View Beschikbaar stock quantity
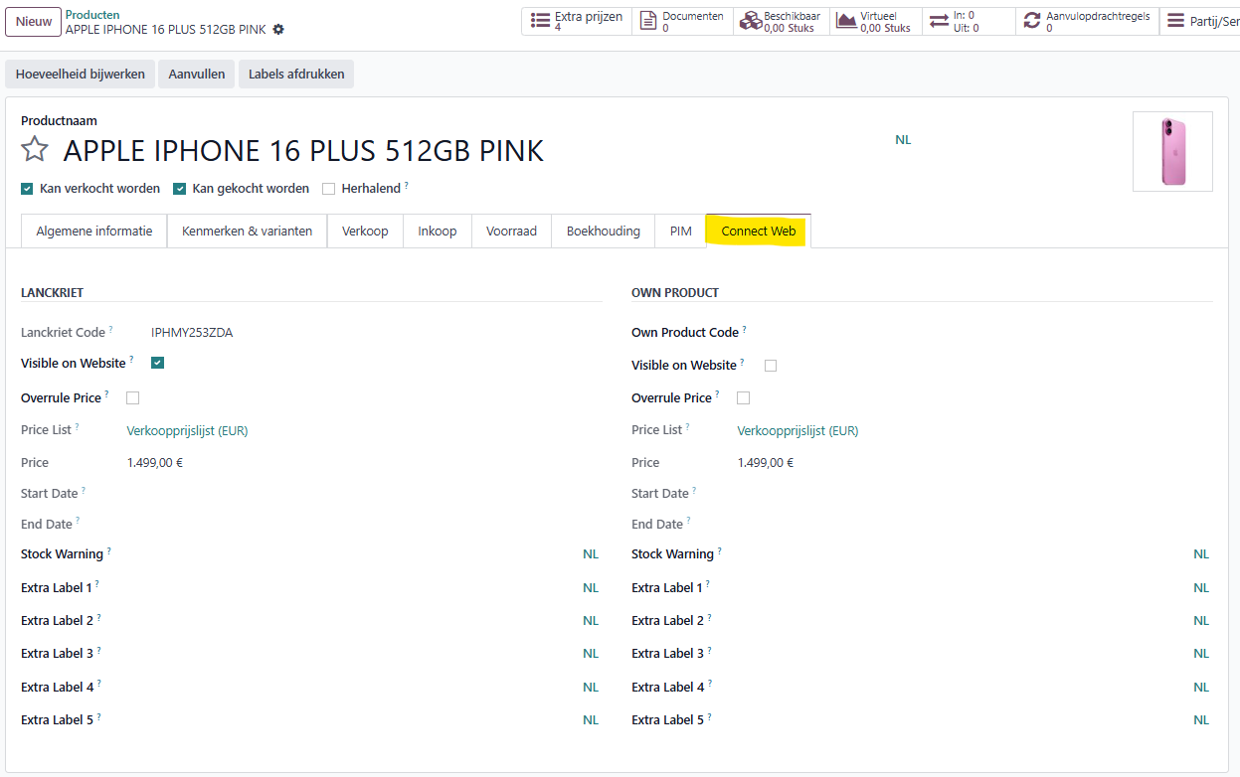The height and width of the screenshot is (777, 1240). tap(780, 22)
